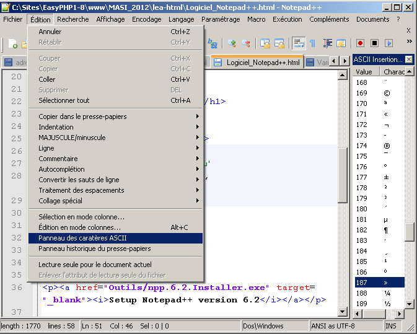Stop macro recording with square icon

[x=375, y=43]
